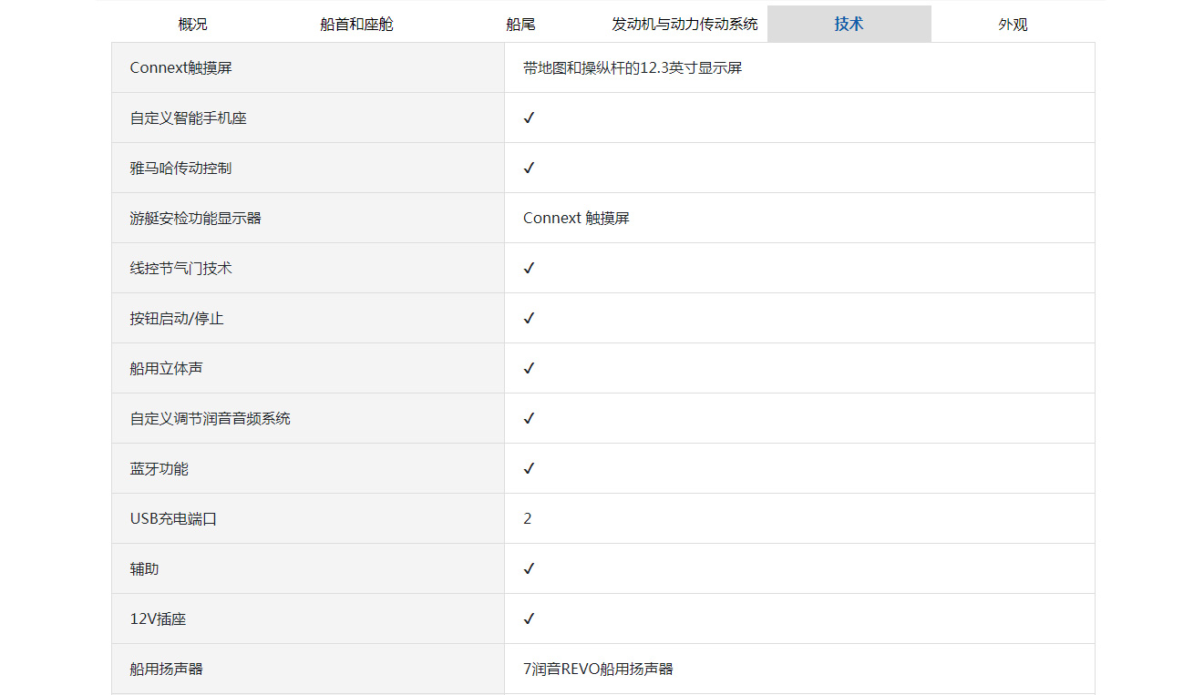This screenshot has height=695, width=1204.
Task: Open the 概况 tab
Action: coord(192,25)
